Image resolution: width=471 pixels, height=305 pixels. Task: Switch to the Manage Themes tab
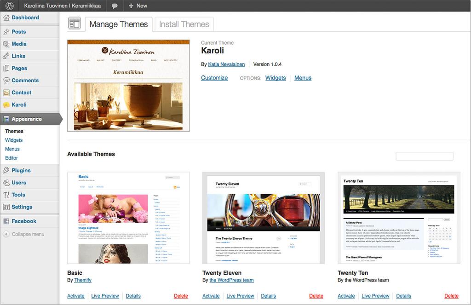click(x=119, y=24)
